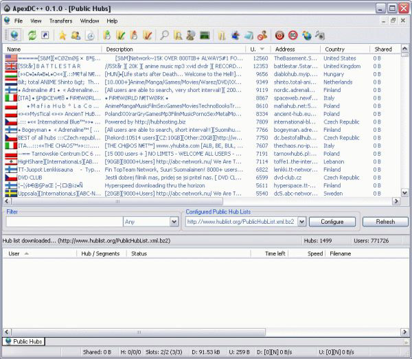The height and width of the screenshot is (359, 412).
Task: Click inside the Filter text field
Action: pos(65,222)
